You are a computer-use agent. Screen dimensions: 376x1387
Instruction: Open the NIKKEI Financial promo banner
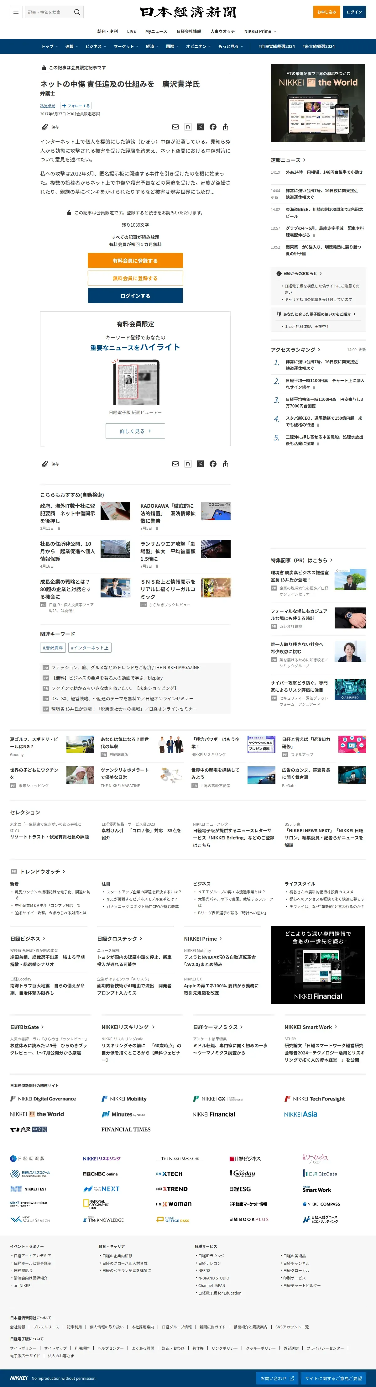coord(318,965)
